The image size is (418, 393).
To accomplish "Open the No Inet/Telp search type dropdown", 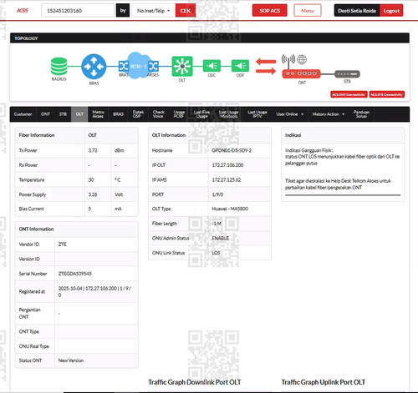I will coord(153,11).
